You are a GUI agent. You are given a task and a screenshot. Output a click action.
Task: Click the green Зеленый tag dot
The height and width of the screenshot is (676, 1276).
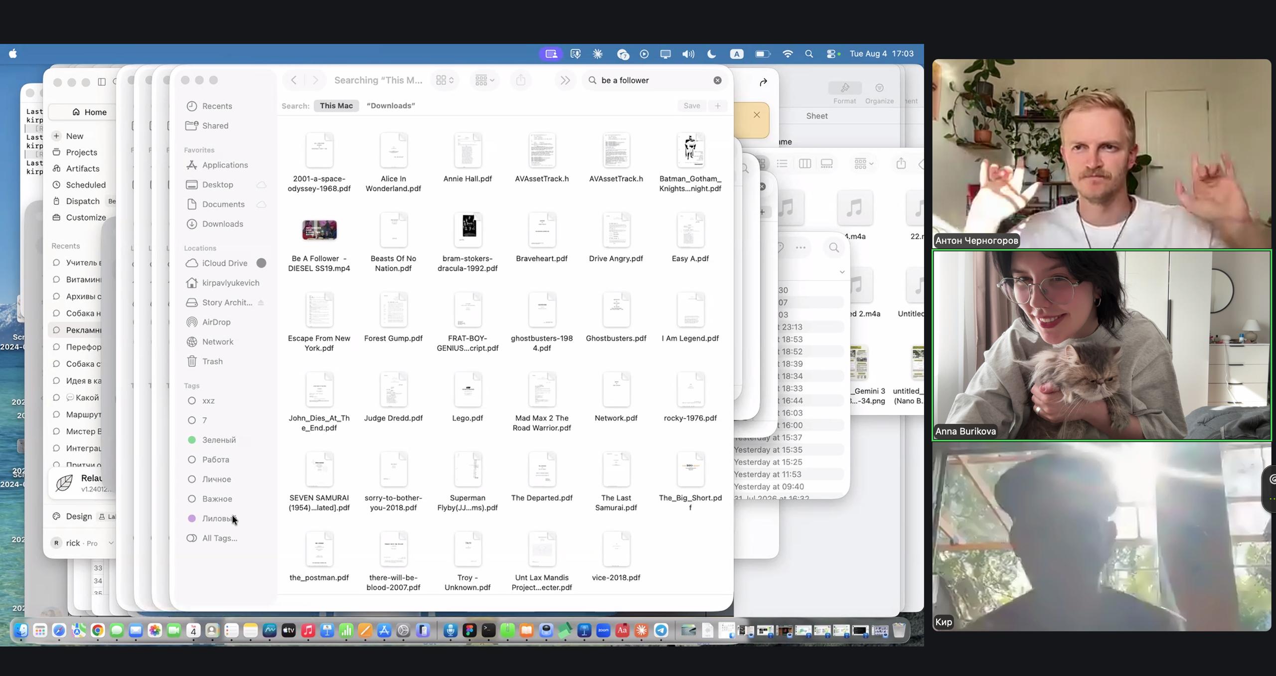point(191,440)
